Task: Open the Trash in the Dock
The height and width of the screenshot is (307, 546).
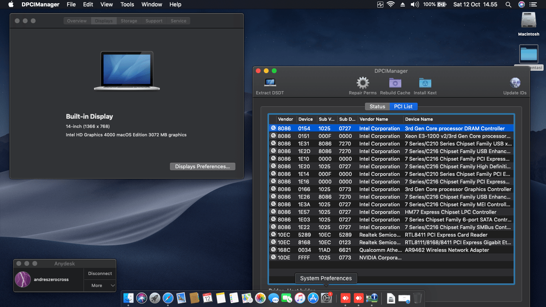Action: pos(417,298)
